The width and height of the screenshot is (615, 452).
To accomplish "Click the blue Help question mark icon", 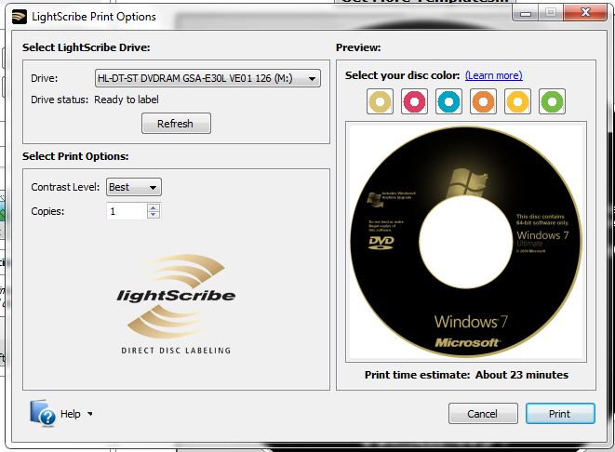I will click(42, 413).
